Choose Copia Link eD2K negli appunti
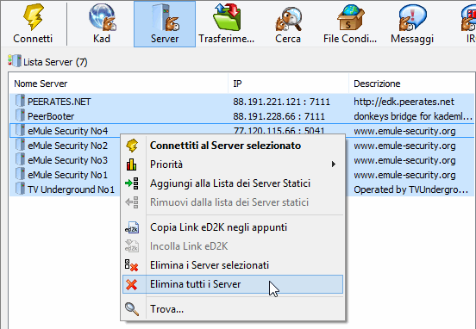Viewport: 476px width, 329px height. click(x=233, y=227)
